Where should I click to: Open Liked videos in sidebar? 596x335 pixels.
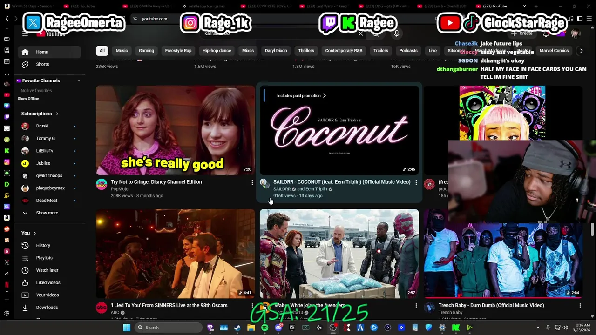coord(49,282)
